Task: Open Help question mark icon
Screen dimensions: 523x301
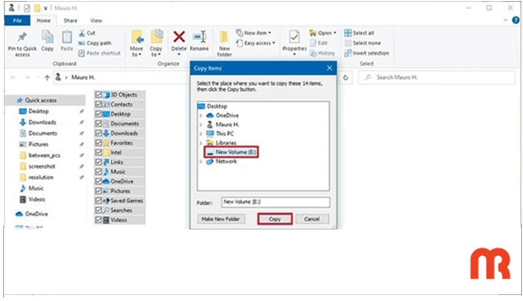Action: tap(516, 20)
